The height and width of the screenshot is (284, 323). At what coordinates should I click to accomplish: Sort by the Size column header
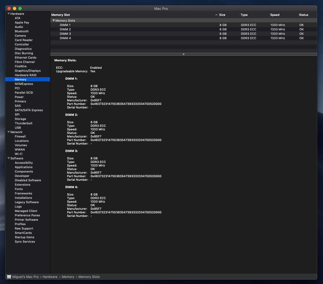tap(222, 15)
